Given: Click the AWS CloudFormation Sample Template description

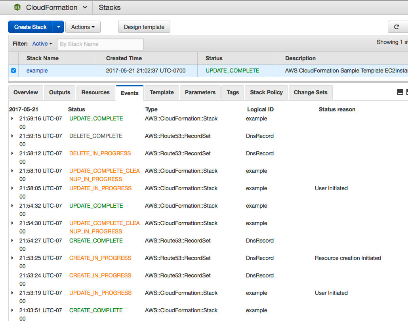Looking at the screenshot, I should click(346, 71).
